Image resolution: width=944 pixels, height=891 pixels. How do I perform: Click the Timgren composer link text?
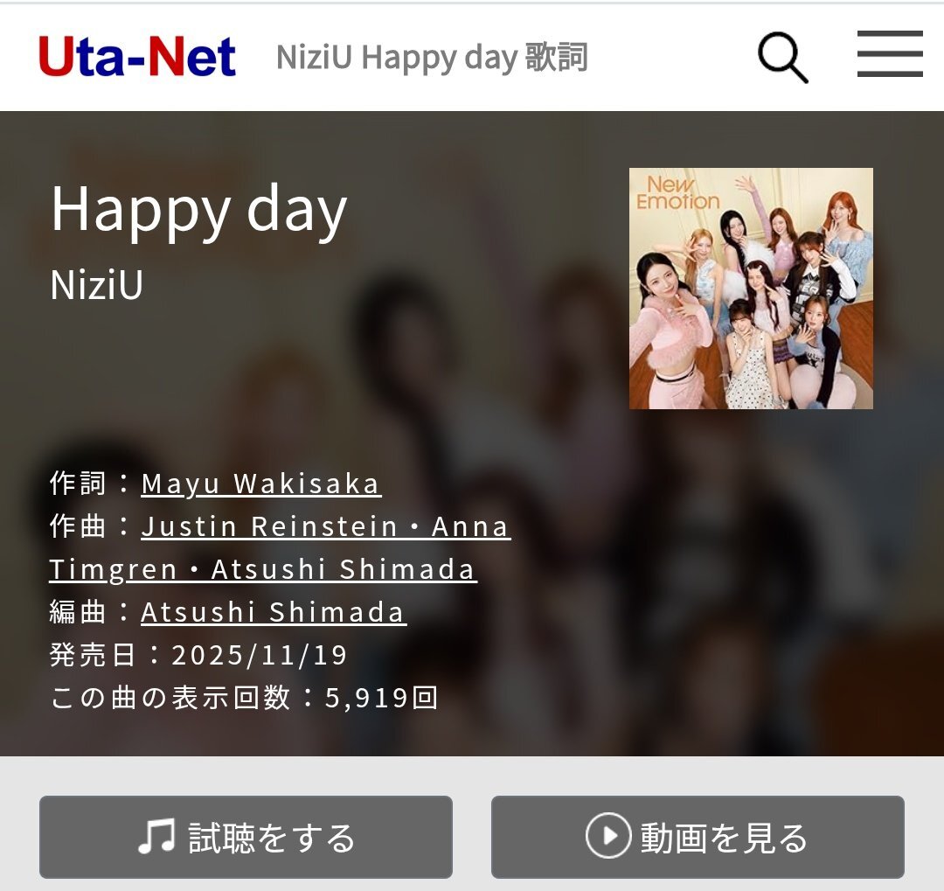click(113, 569)
